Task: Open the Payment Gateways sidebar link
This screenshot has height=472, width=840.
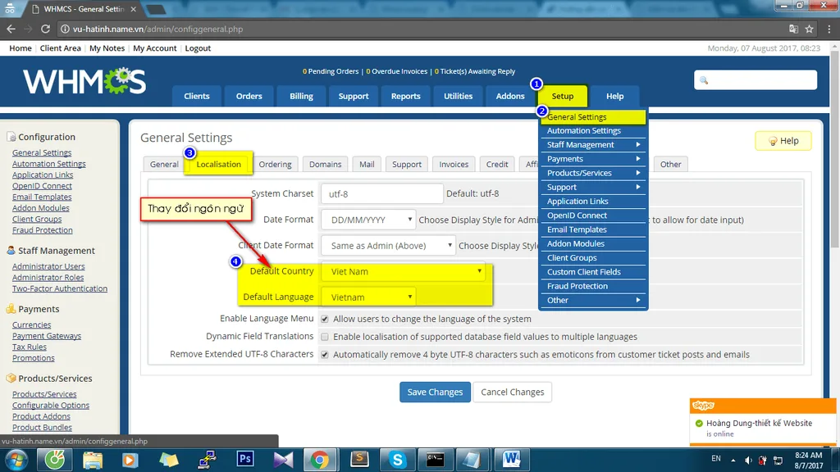Action: tap(47, 335)
